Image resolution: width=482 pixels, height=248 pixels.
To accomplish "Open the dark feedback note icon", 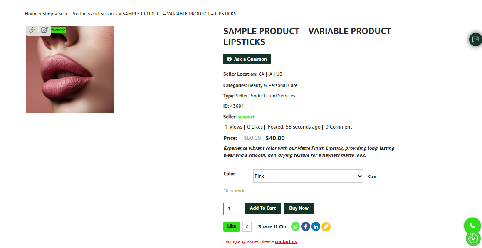I will (x=475, y=40).
